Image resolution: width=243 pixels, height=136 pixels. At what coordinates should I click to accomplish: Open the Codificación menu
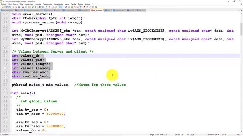[29, 4]
